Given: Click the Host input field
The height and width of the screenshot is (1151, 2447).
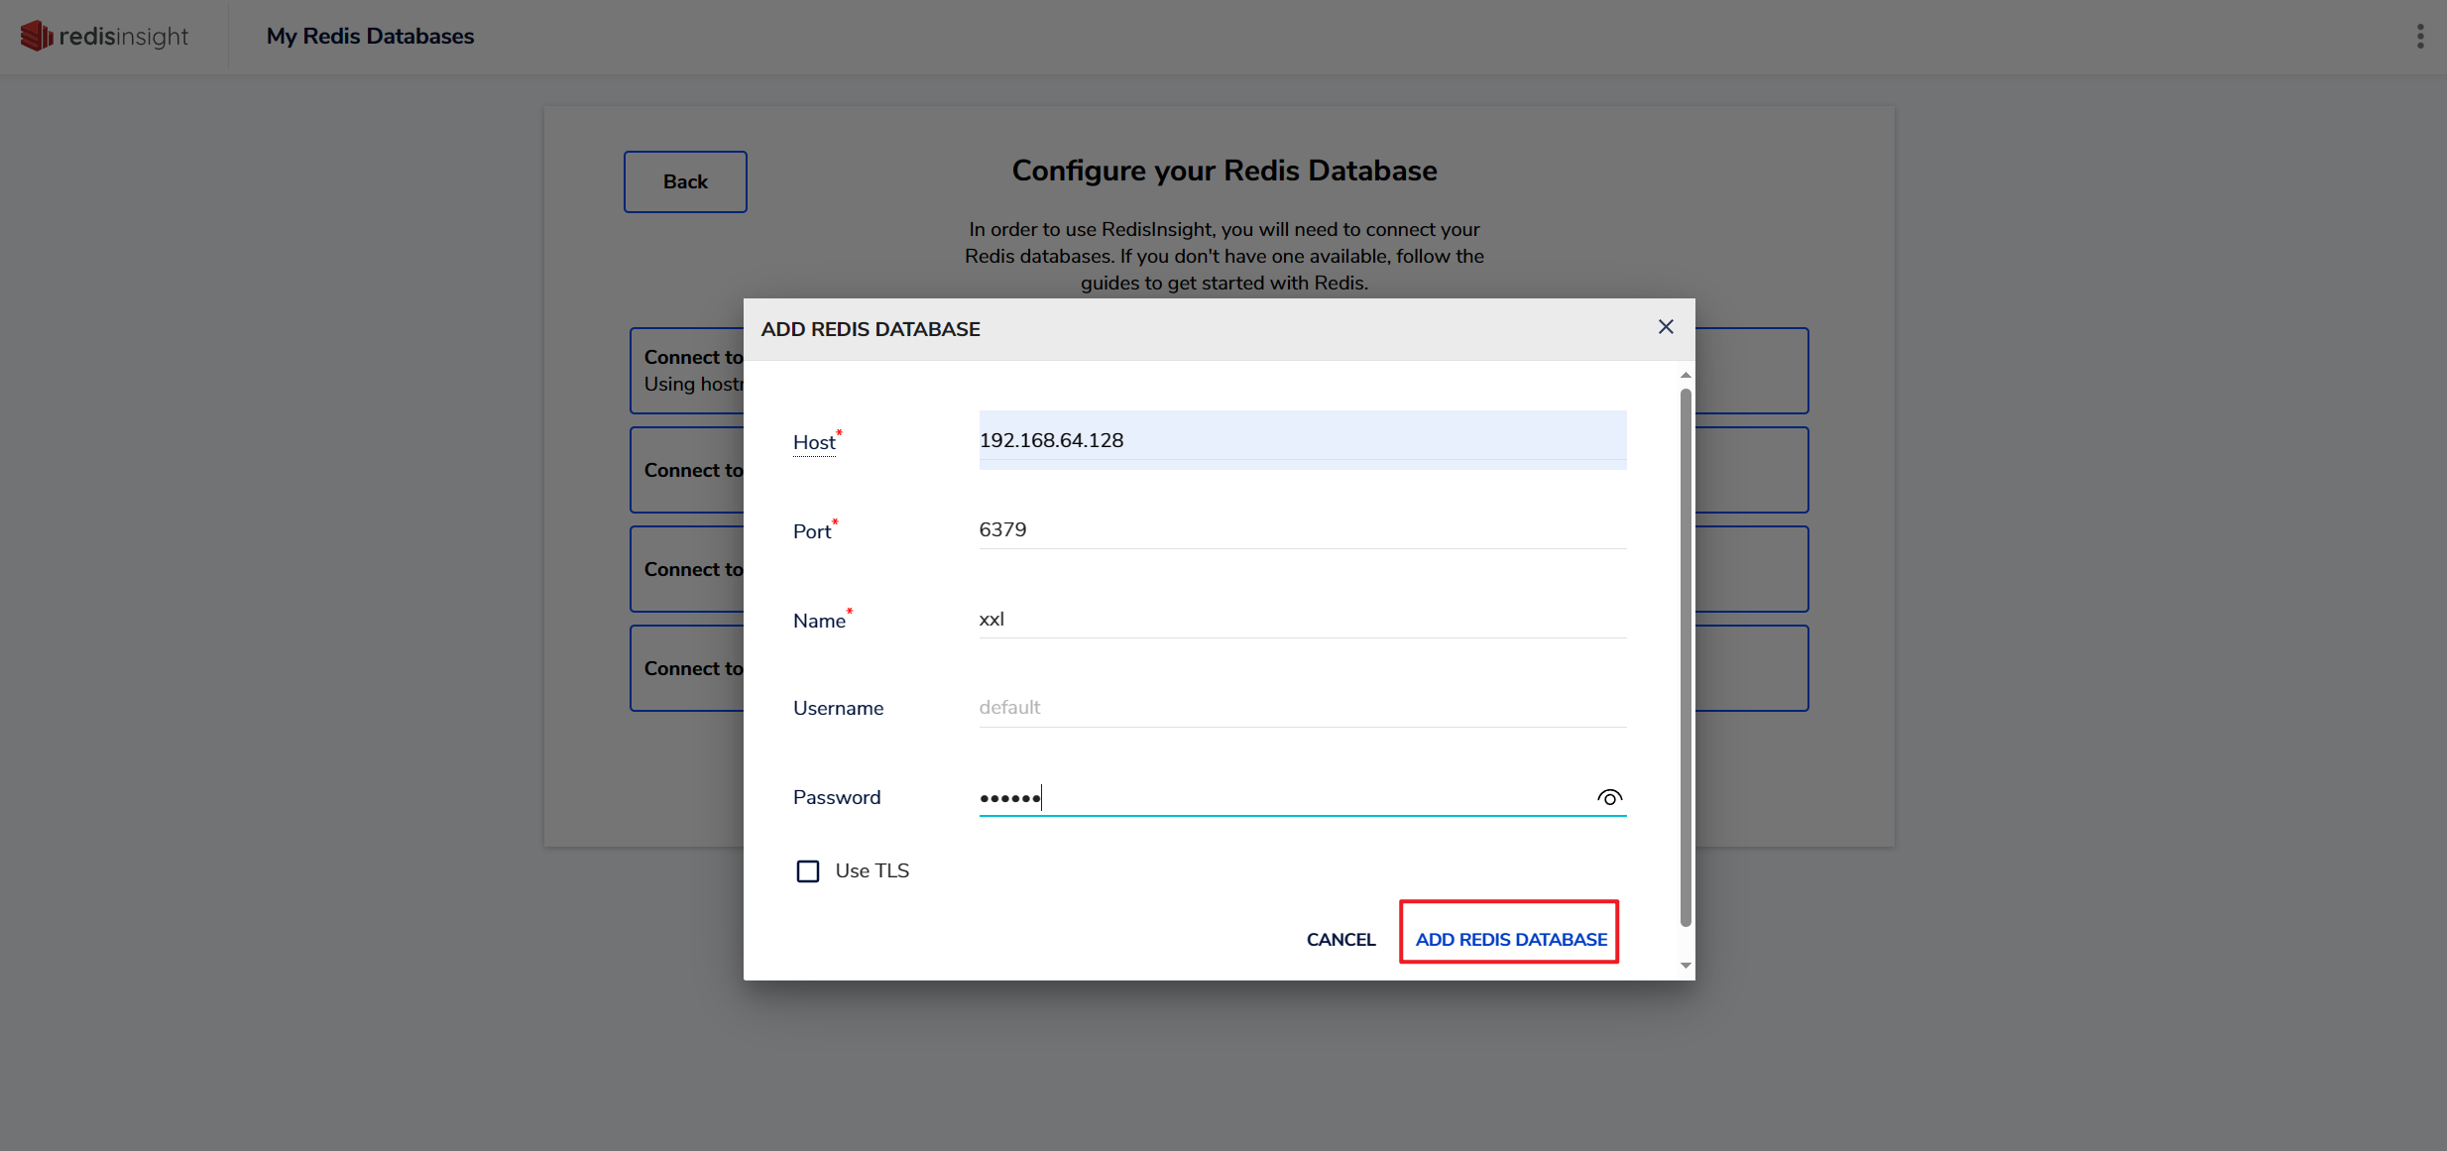Looking at the screenshot, I should [1303, 440].
